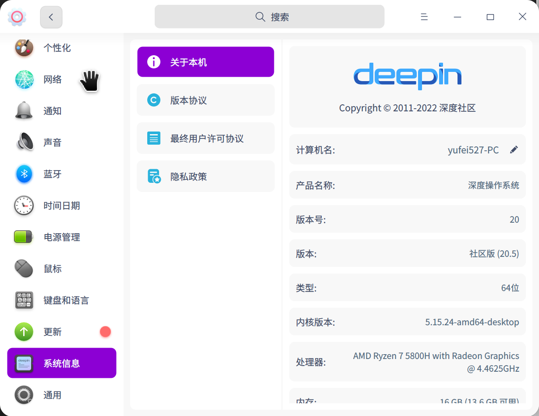Viewport: 539px width, 416px height.
Task: Edit computer name with pencil icon
Action: pos(514,150)
